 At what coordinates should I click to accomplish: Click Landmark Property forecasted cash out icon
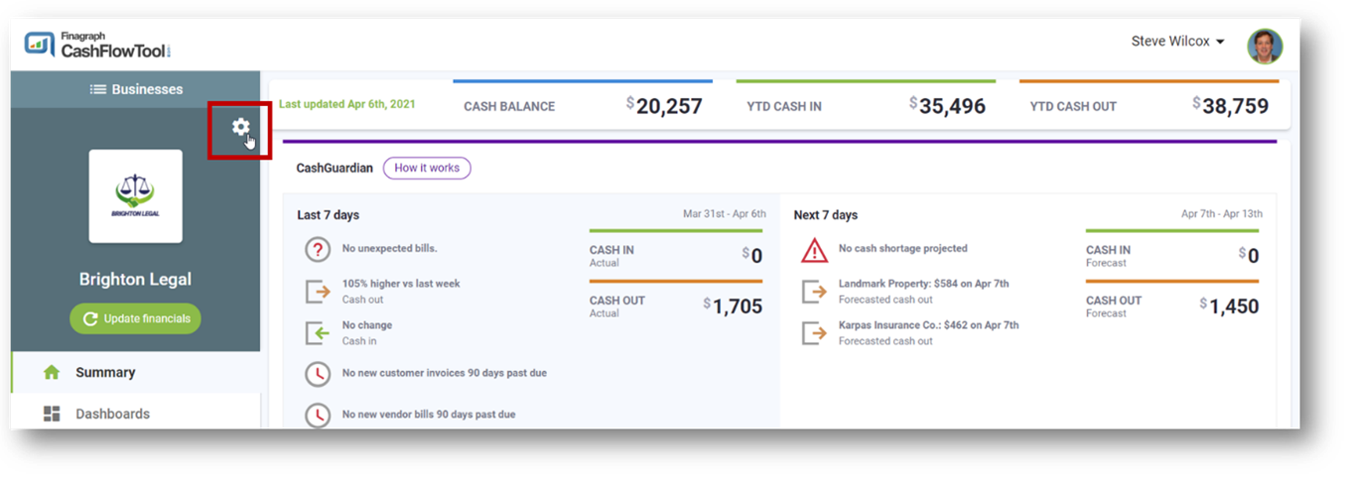click(814, 292)
